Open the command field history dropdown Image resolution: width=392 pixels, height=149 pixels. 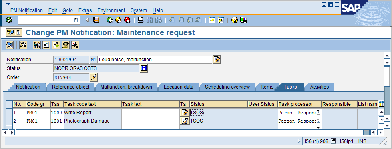[x=76, y=20]
